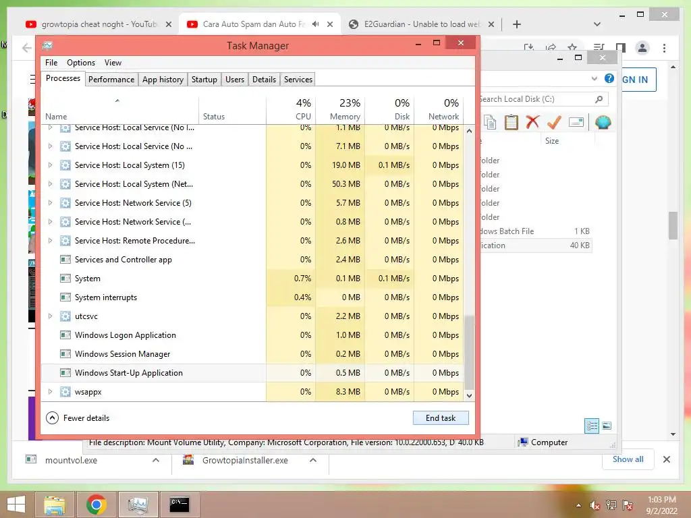Viewport: 691px width, 518px height.
Task: Open Command Prompt taskbar icon
Action: pyautogui.click(x=179, y=505)
